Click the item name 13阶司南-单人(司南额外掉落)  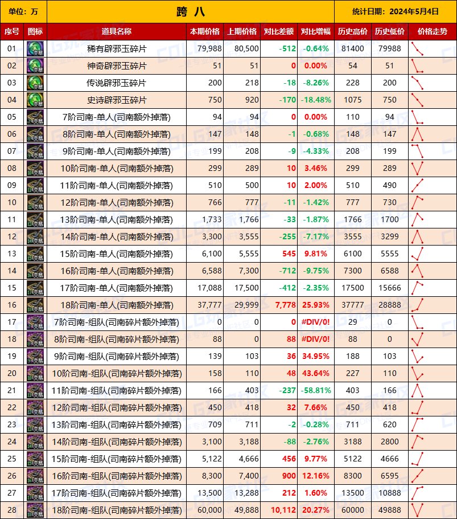pos(117,220)
